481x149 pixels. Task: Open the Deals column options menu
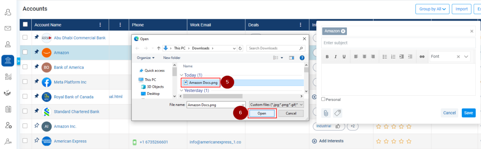pyautogui.click(x=300, y=25)
